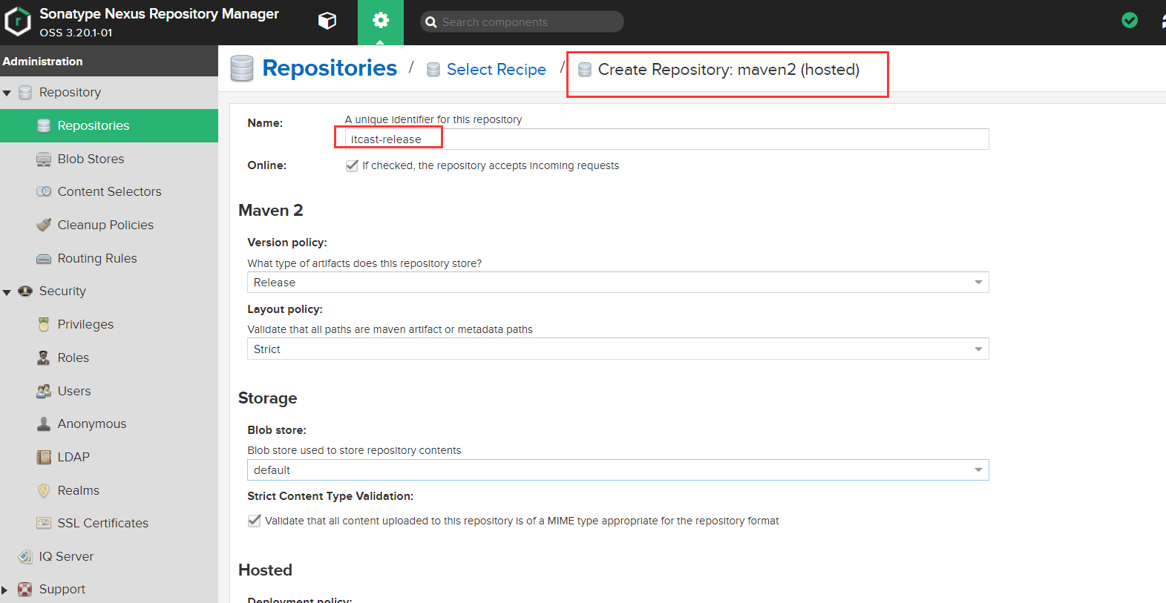Collapse the Security tree section
Screen dimensions: 1166x603
pos(7,292)
